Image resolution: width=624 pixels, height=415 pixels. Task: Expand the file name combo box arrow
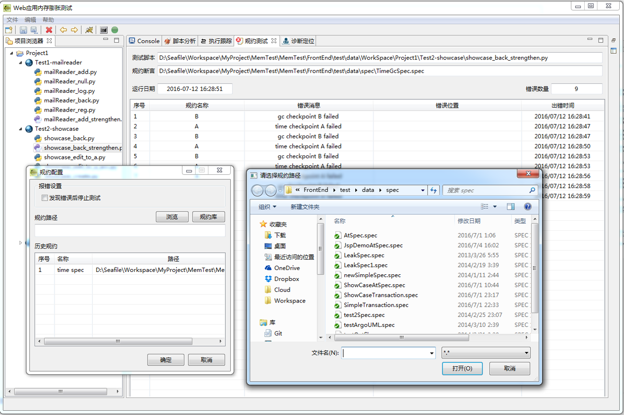tap(432, 353)
